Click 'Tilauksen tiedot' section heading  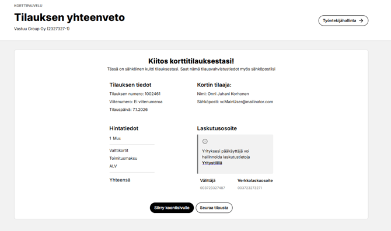[130, 85]
